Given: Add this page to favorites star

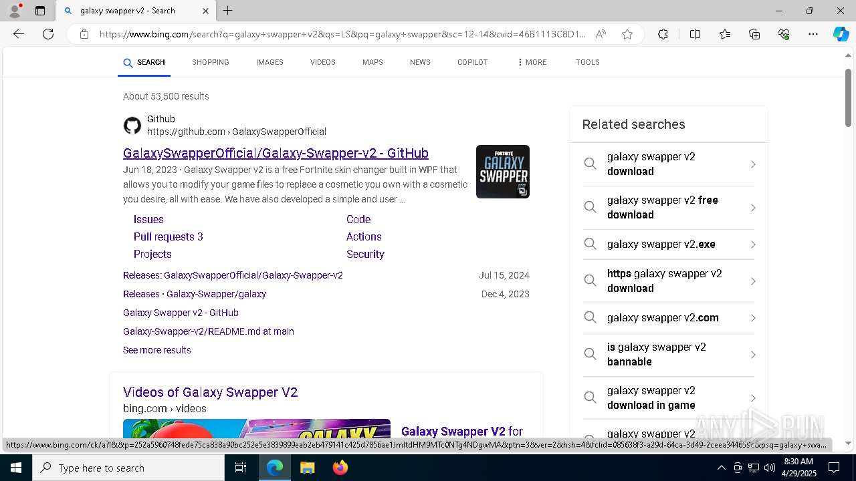Looking at the screenshot, I should click(x=627, y=34).
